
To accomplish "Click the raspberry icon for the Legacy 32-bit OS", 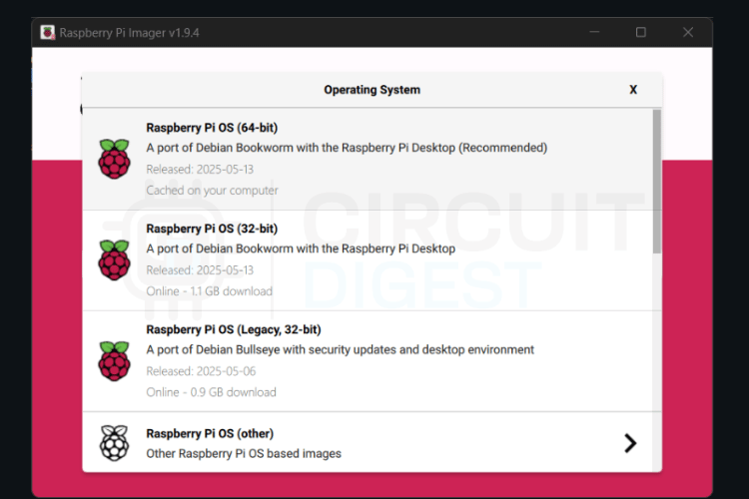I will [x=114, y=360].
